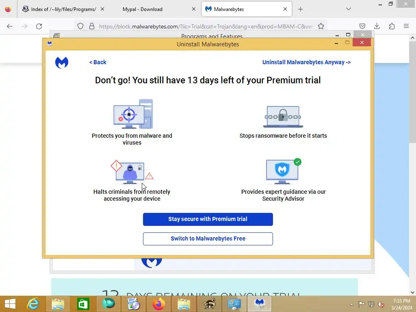Open a new browser tab
This screenshot has width=416, height=312.
tap(300, 9)
